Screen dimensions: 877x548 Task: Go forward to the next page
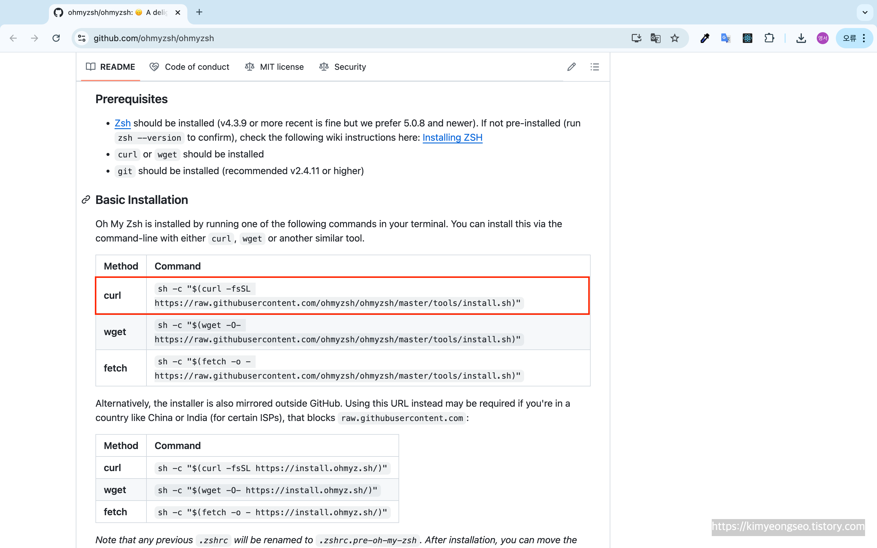[x=34, y=38]
